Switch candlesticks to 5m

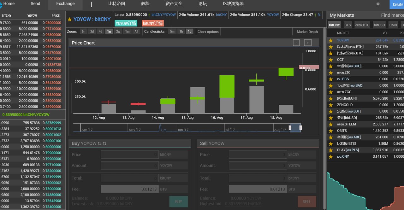pos(172,32)
